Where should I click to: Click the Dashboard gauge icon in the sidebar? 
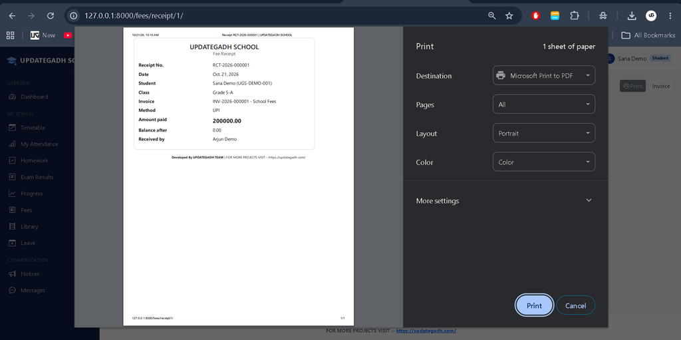coord(12,96)
